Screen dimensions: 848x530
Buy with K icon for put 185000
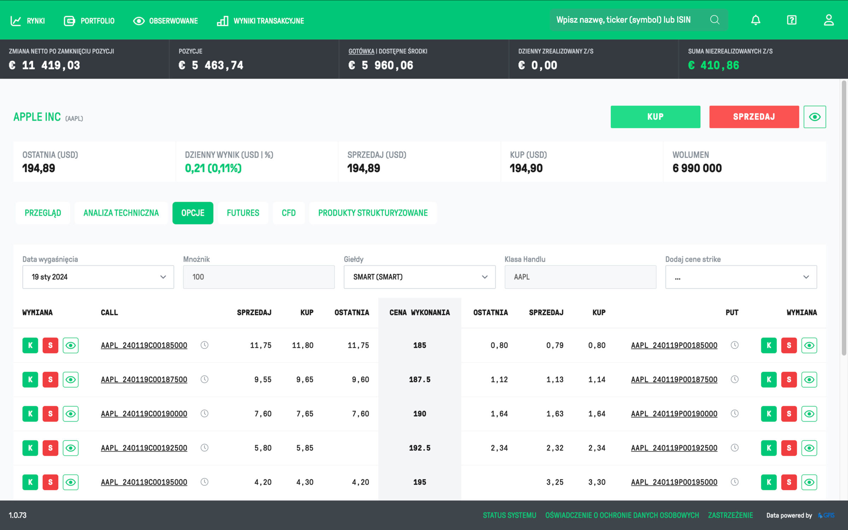[x=769, y=346]
